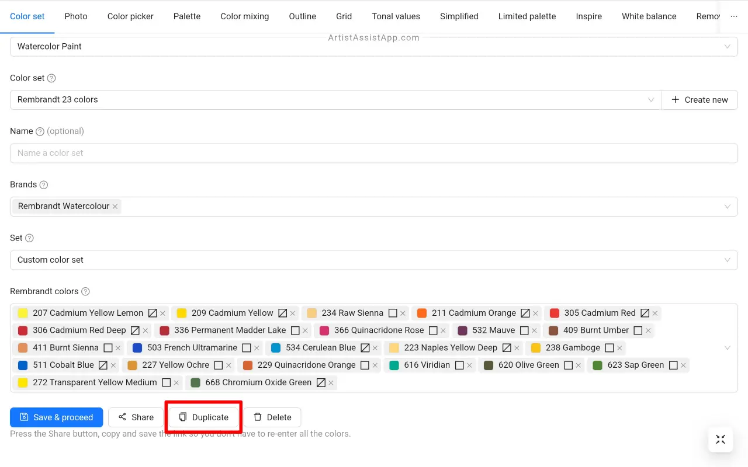Remove 234 Raw Sienna color tag
Screen dimensions: 748x467
pyautogui.click(x=403, y=313)
